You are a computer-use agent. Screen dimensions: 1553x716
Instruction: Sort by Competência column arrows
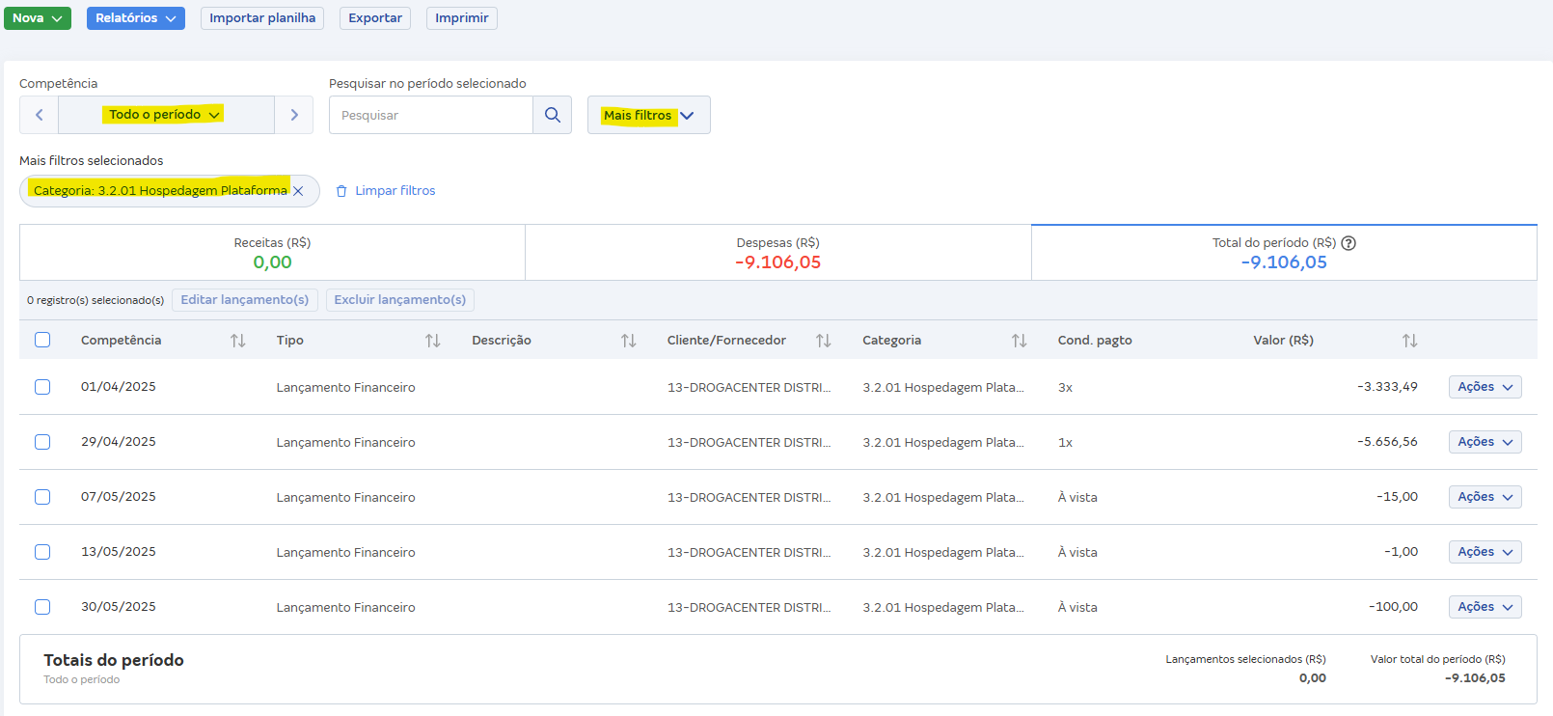[x=238, y=341]
